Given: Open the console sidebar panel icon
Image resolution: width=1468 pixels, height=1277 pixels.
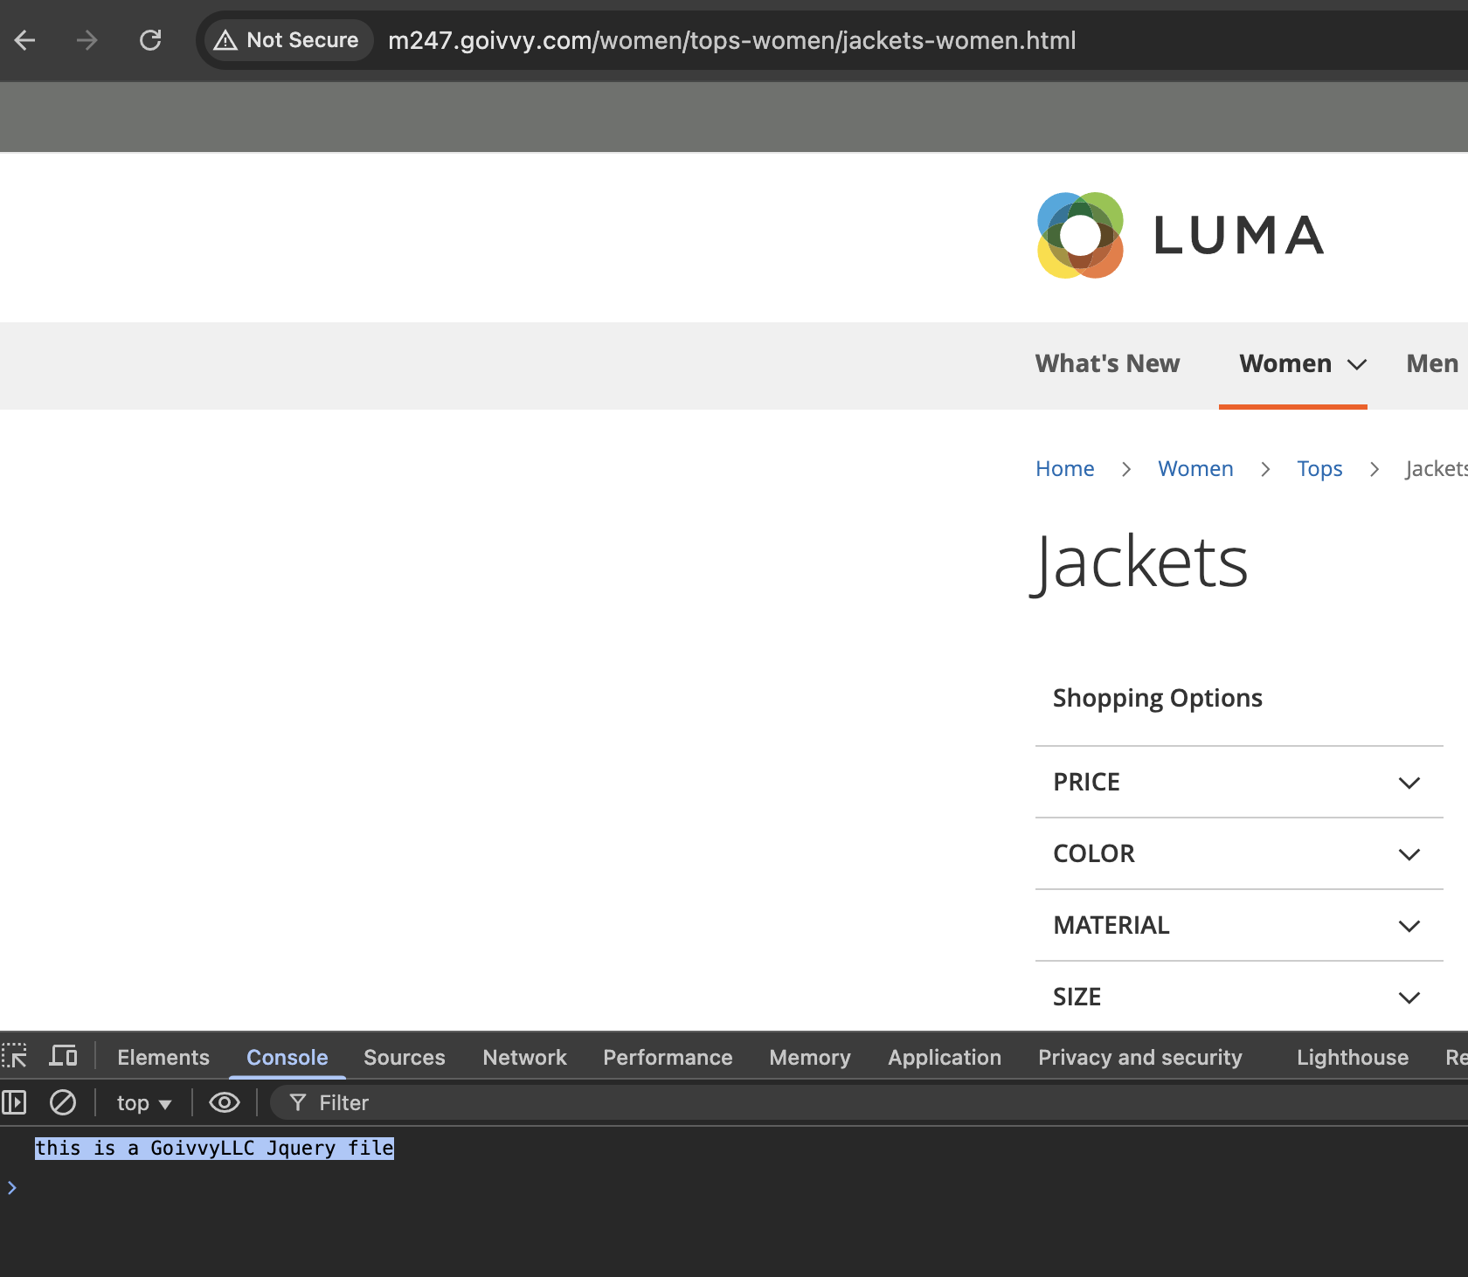Looking at the screenshot, I should click(14, 1102).
